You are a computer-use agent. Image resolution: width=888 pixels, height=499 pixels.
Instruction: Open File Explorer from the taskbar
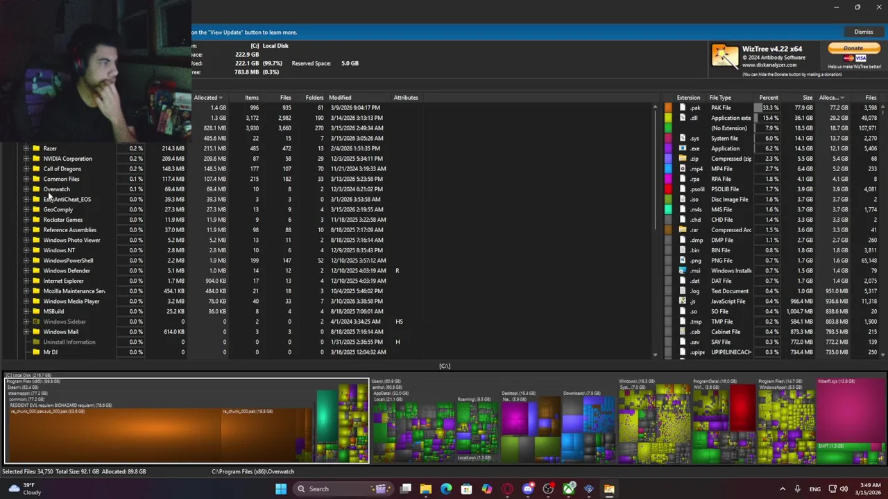(426, 489)
